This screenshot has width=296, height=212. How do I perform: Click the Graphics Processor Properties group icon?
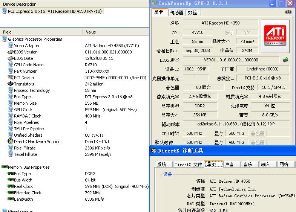pos(5,39)
